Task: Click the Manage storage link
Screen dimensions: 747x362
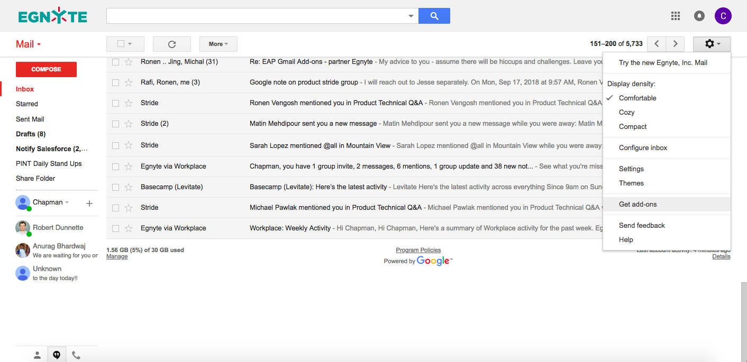Action: (x=117, y=256)
